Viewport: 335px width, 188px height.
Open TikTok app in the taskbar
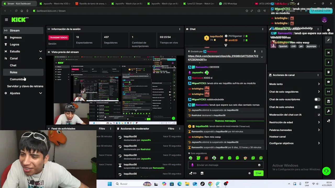(x=202, y=184)
